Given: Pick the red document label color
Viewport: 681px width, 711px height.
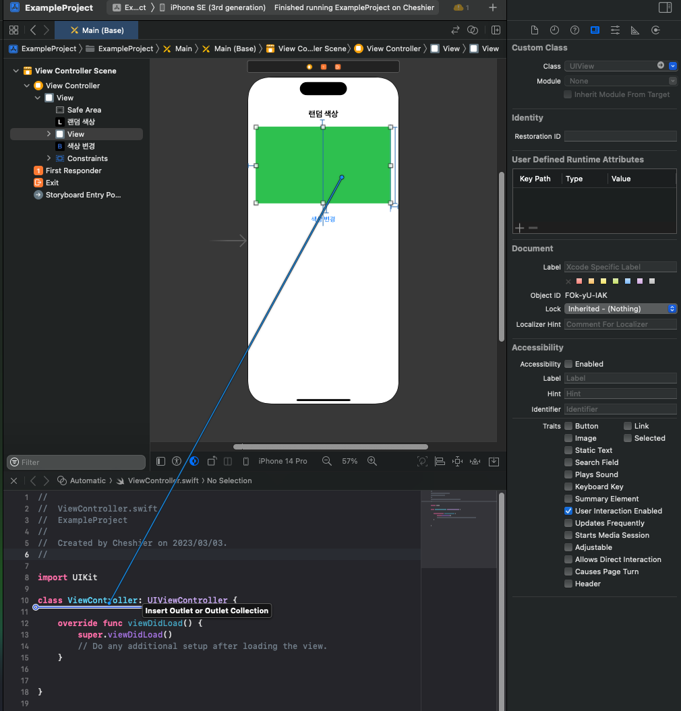Looking at the screenshot, I should pos(579,281).
